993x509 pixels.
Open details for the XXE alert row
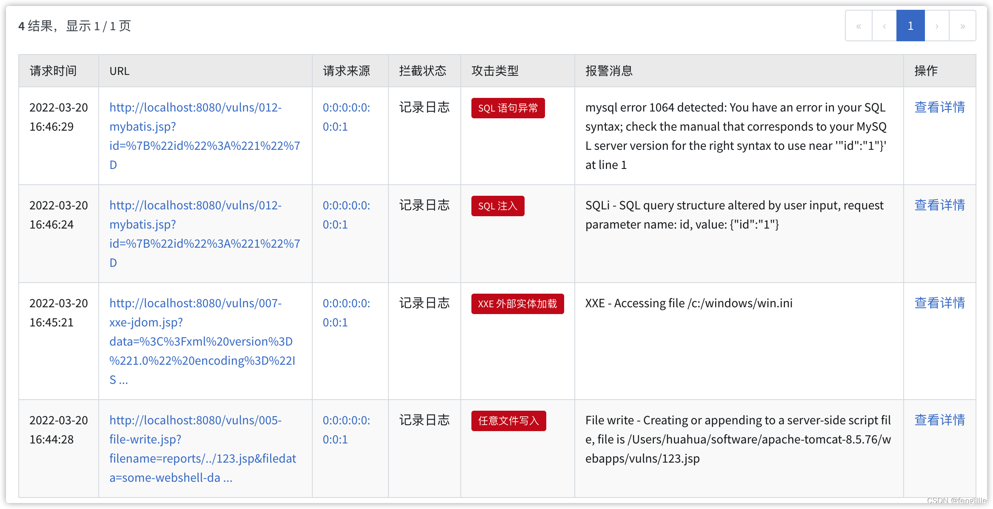pyautogui.click(x=939, y=303)
